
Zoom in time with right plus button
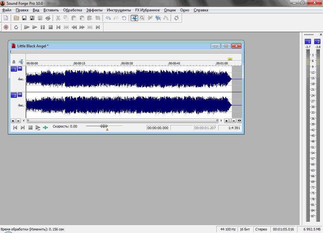(x=226, y=121)
